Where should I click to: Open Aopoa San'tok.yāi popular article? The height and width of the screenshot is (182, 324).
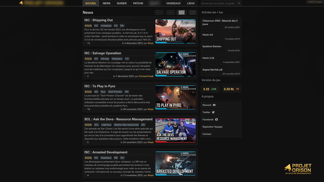coord(221,71)
